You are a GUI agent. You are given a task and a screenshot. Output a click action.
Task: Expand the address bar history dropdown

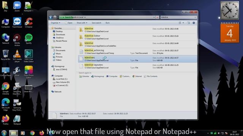click(154, 17)
